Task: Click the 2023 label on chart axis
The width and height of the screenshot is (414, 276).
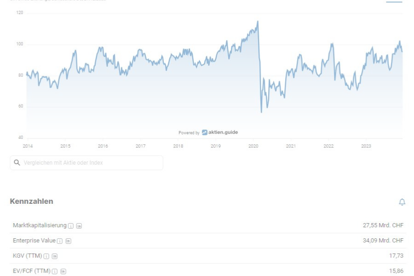Action: (x=366, y=146)
